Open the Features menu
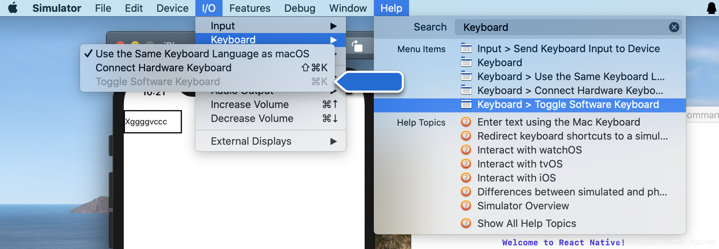 [x=250, y=8]
